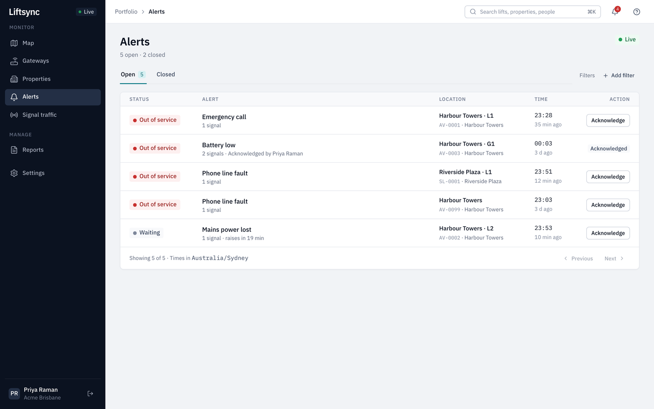Screen dimensions: 654x409
Task: Acknowledge the Riverside Plaza phone line fault
Action: point(608,177)
